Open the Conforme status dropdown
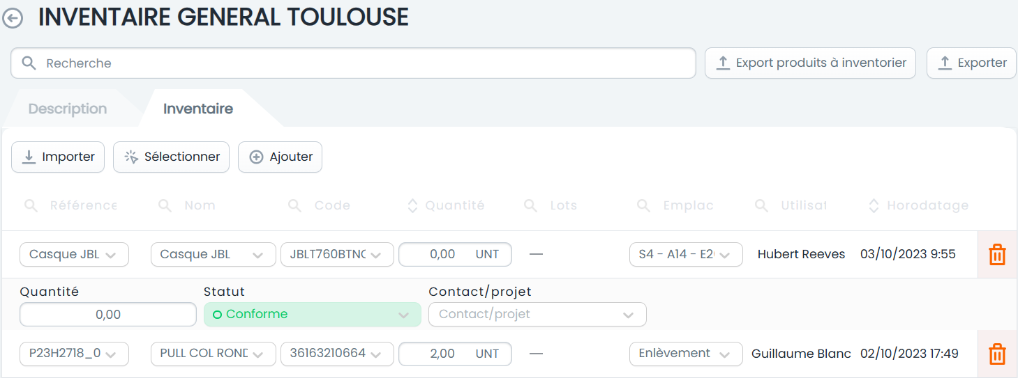This screenshot has width=1018, height=378. (x=313, y=315)
